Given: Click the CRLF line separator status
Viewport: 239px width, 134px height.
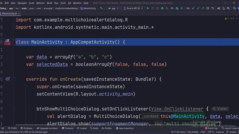Looking at the screenshot, I should (x=203, y=132).
